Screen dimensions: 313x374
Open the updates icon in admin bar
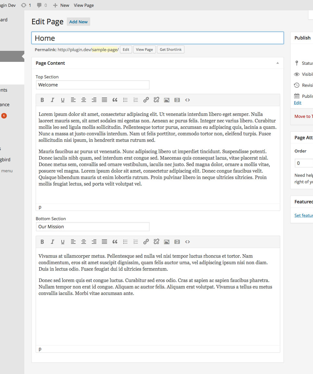click(26, 5)
